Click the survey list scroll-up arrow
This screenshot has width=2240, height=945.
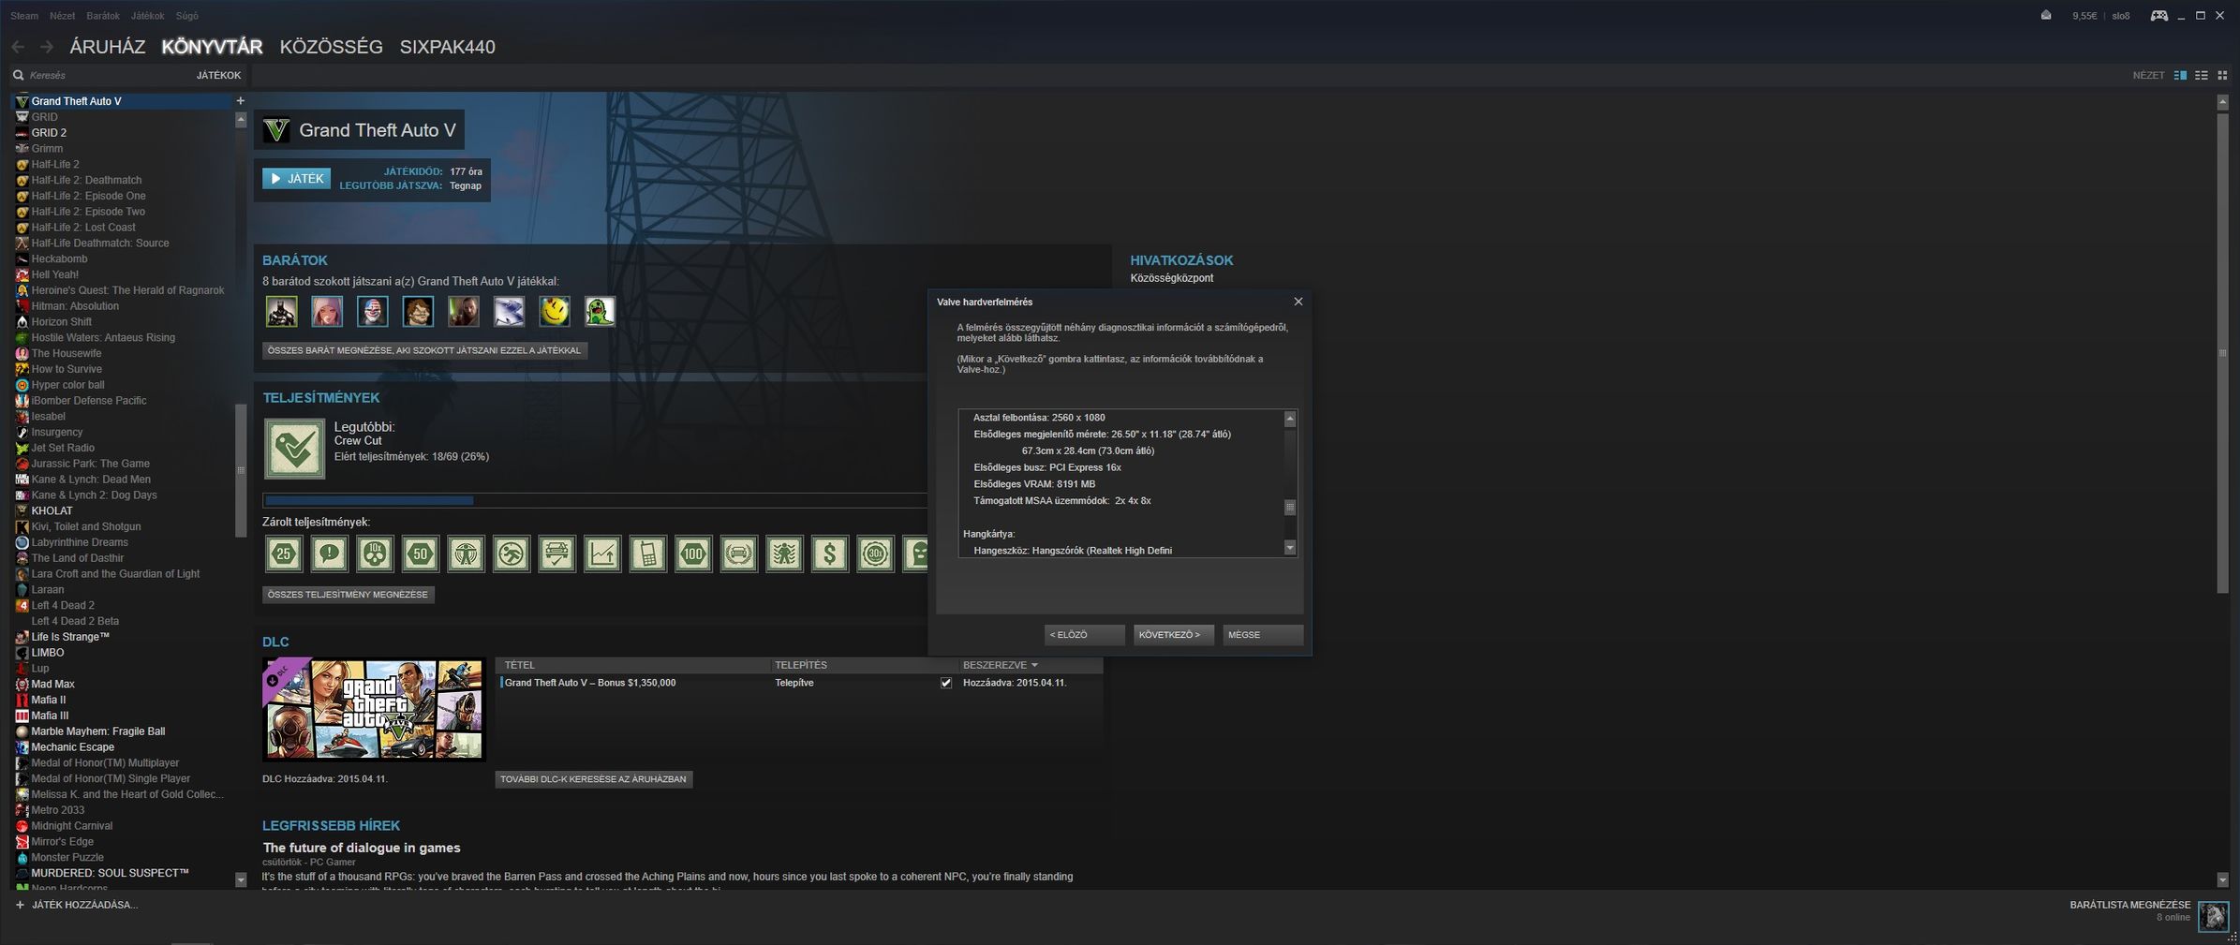pos(1289,419)
